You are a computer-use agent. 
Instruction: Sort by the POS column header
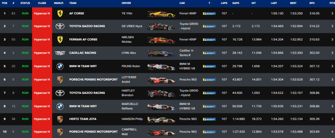pos(4,3)
